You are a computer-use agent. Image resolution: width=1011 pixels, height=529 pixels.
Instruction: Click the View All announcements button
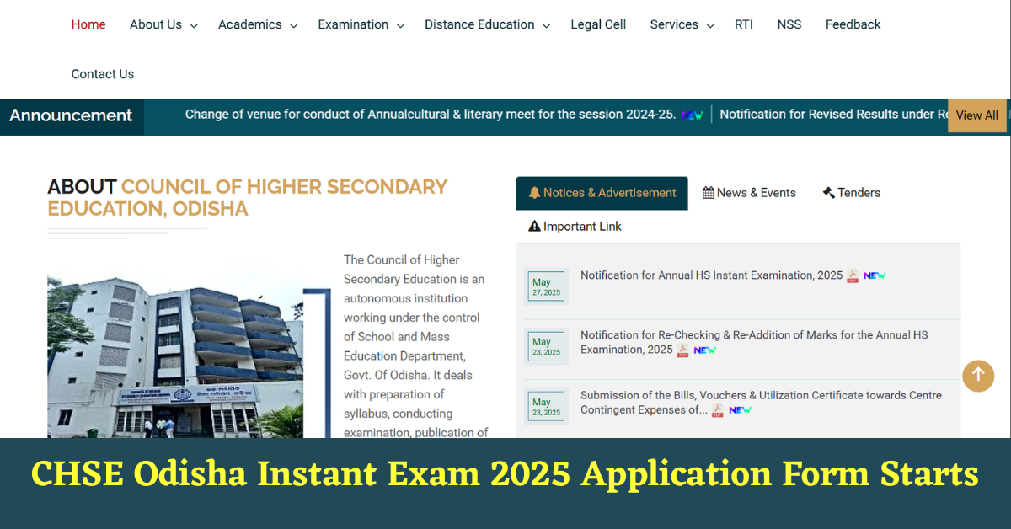tap(977, 115)
